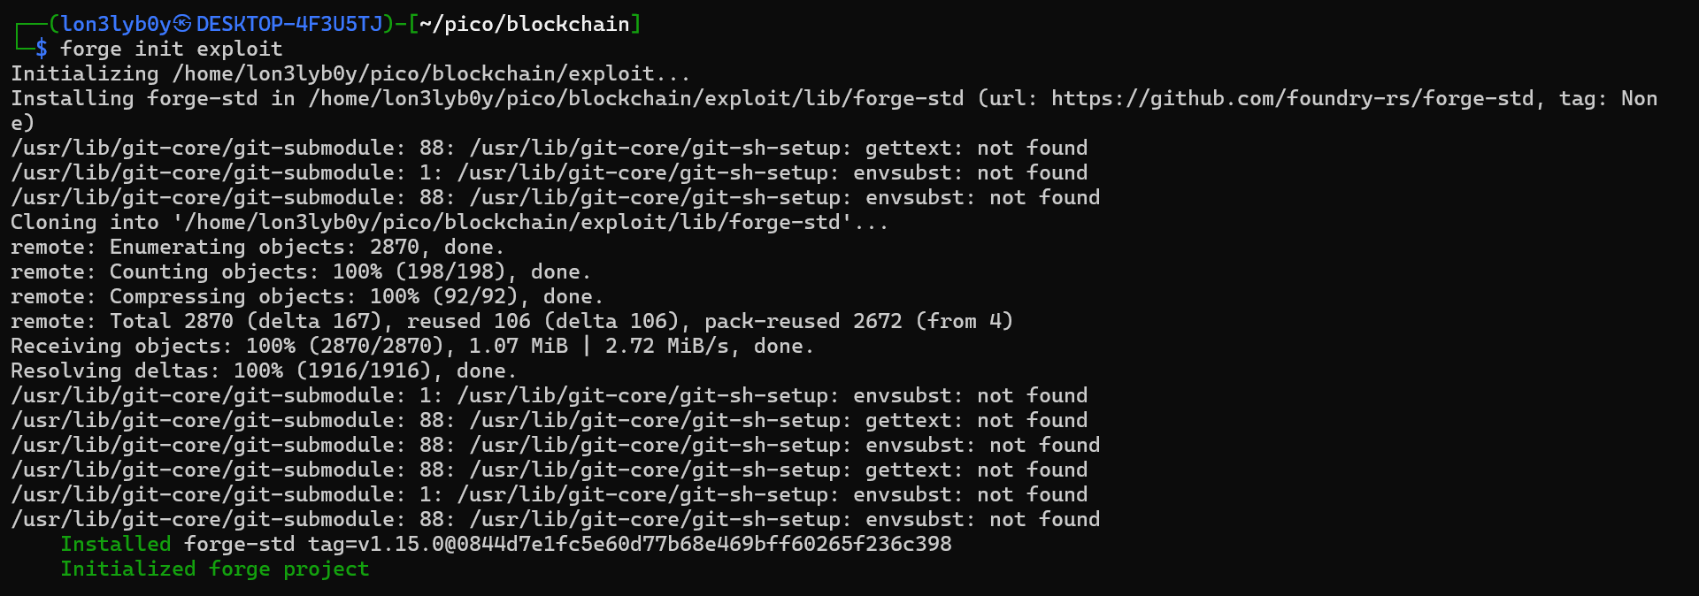Viewport: 1699px width, 596px height.
Task: Click the dollar sign prompt symbol
Action: coord(42,49)
